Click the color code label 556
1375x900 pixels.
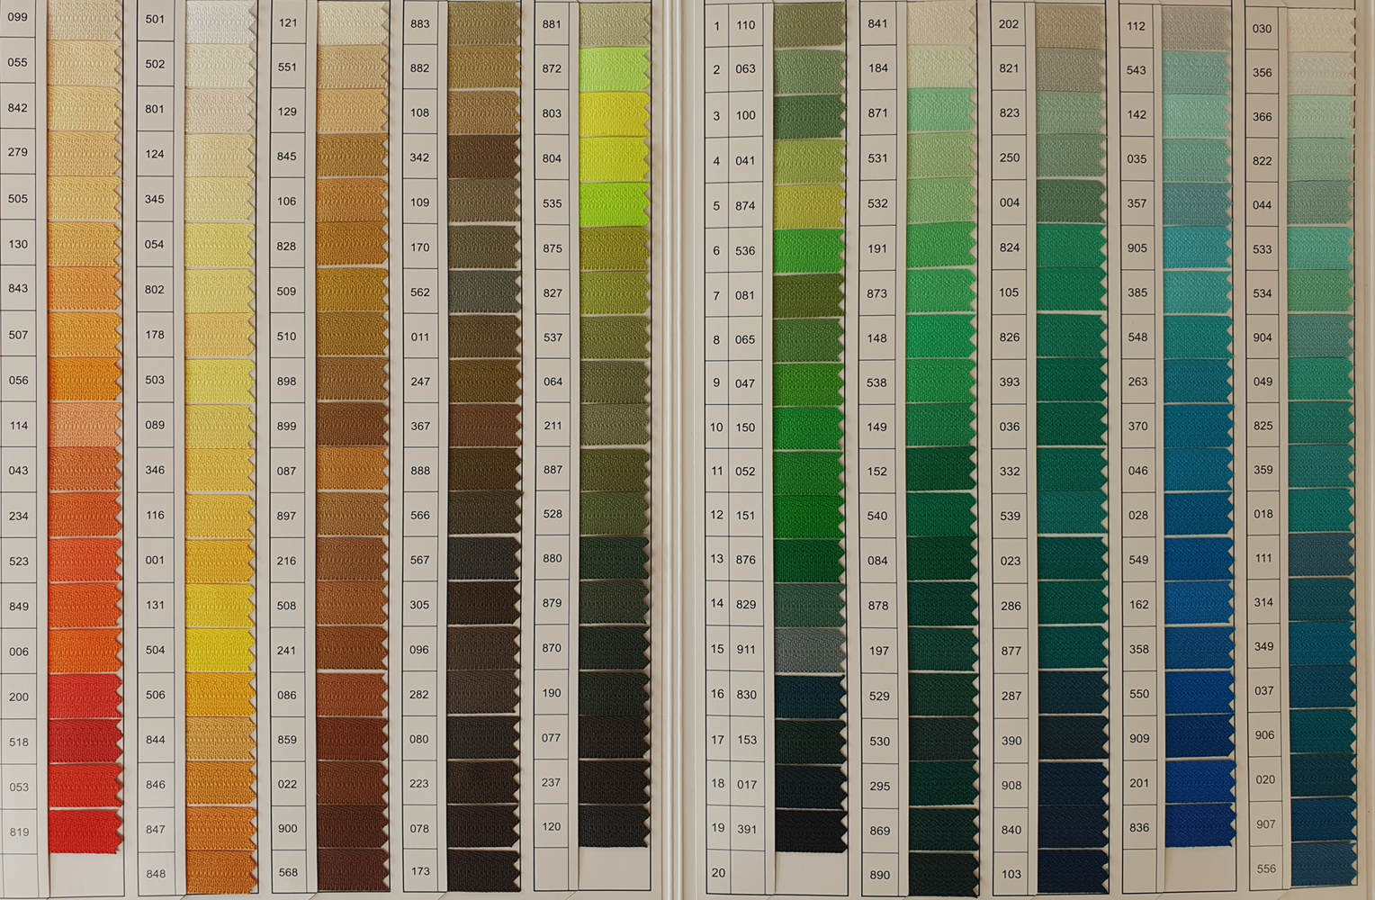coord(1266,868)
